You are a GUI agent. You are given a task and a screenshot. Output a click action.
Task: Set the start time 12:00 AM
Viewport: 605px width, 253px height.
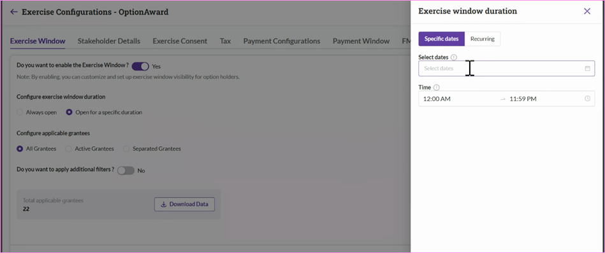(x=437, y=99)
